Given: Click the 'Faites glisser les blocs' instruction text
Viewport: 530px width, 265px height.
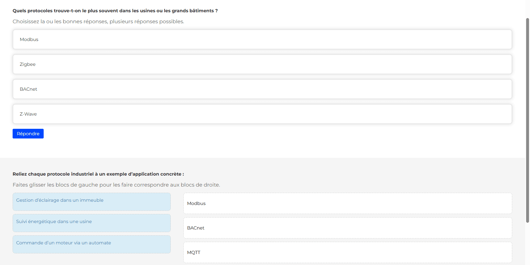Looking at the screenshot, I should [x=116, y=185].
